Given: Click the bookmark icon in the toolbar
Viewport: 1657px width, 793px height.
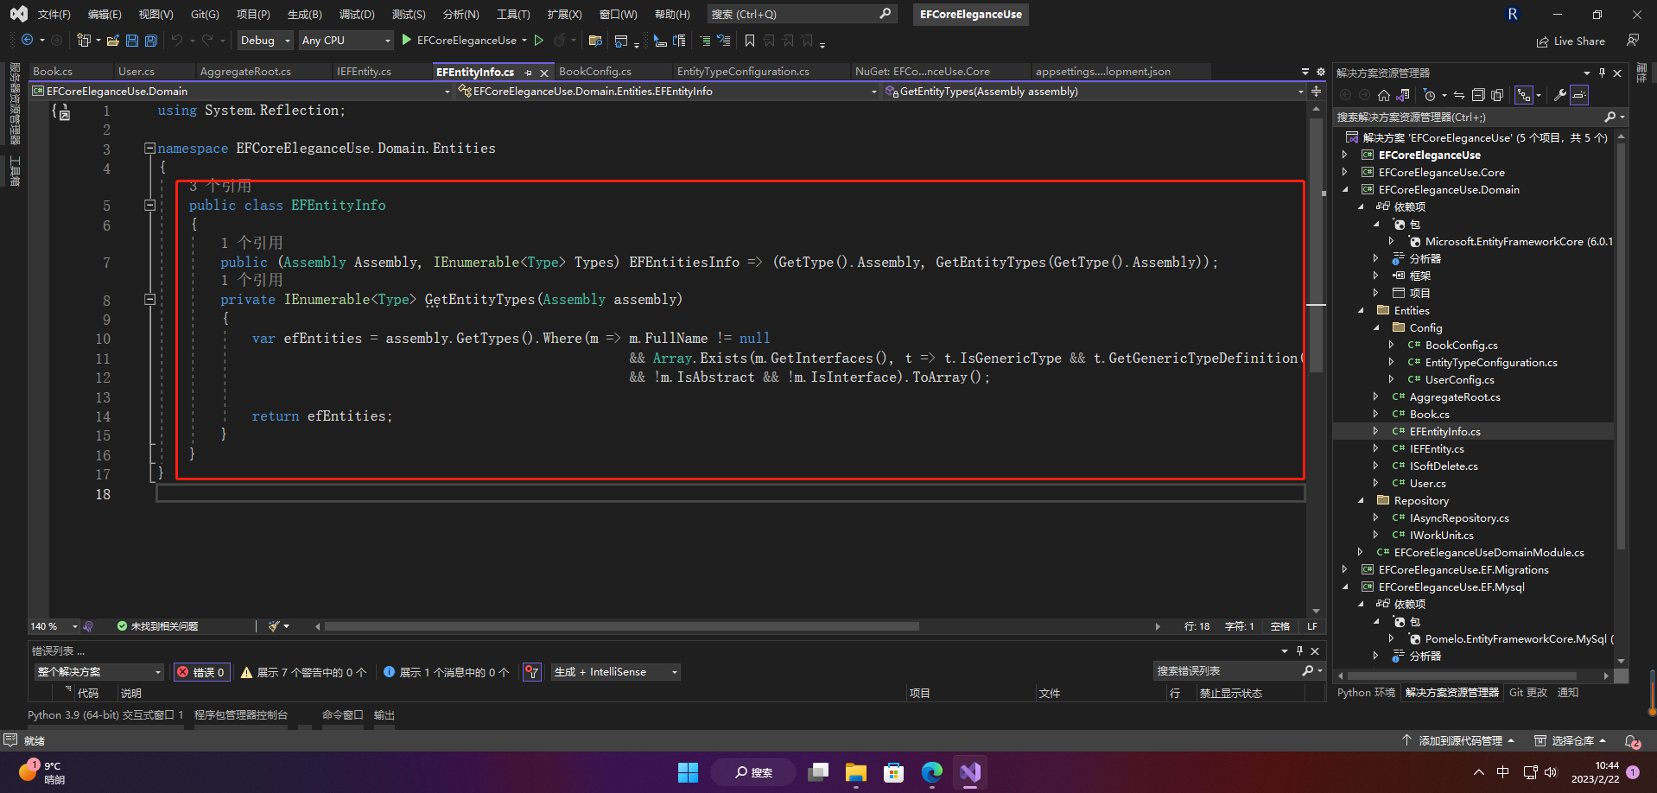Looking at the screenshot, I should coord(750,41).
